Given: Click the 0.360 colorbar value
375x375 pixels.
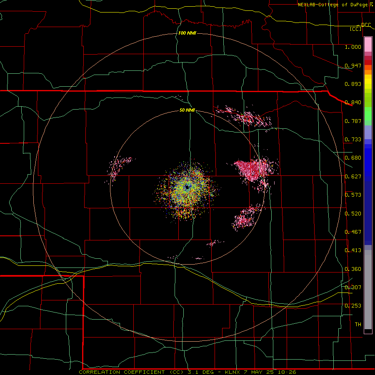Looking at the screenshot, I should click(353, 269).
